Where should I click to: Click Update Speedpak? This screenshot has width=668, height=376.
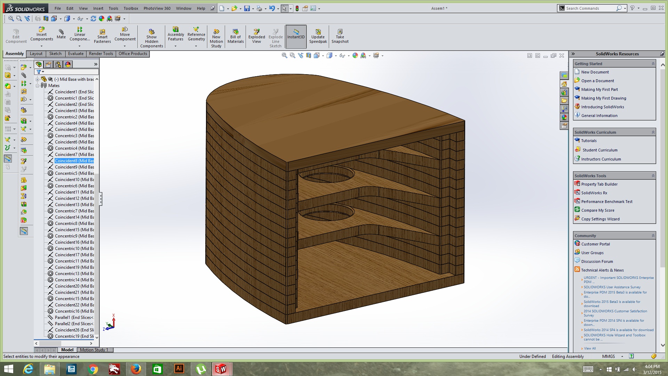pos(318,36)
